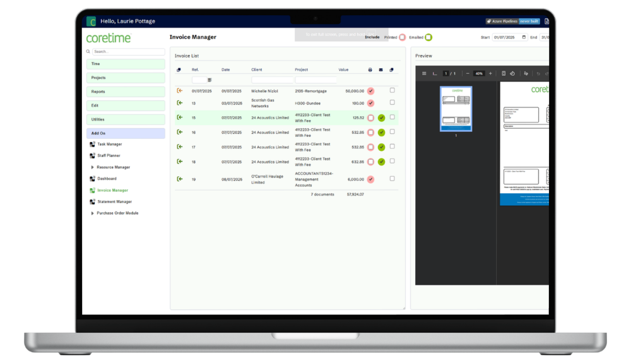Toggle the printed status of invoice 15
Image resolution: width=631 pixels, height=363 pixels.
coord(370,118)
